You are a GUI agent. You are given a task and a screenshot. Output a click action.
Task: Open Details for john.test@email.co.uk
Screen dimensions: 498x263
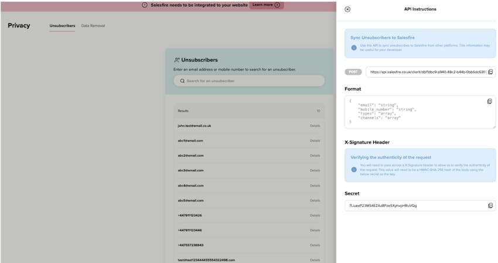(315, 126)
